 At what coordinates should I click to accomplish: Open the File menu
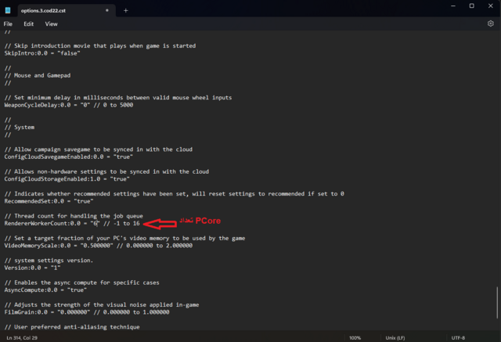click(x=8, y=24)
